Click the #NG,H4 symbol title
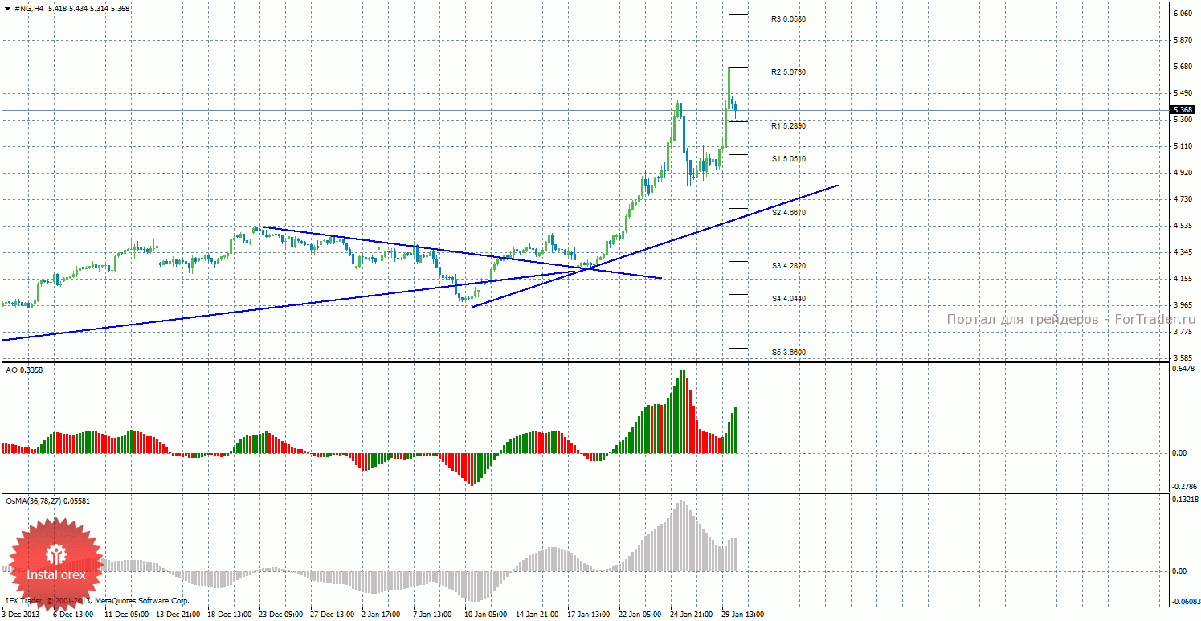Viewport: 1201px width, 621px height. click(29, 8)
